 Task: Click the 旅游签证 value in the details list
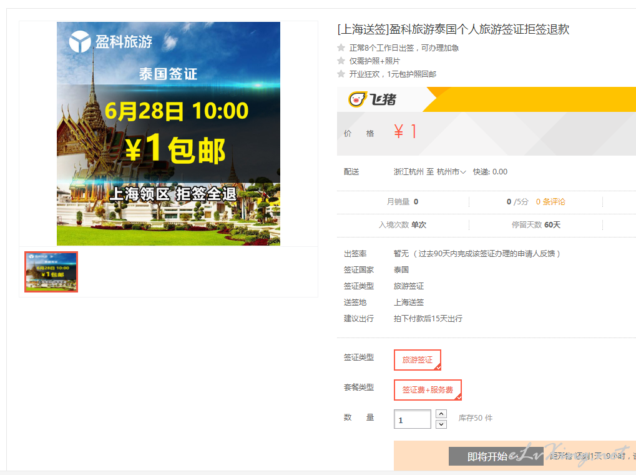tap(409, 286)
